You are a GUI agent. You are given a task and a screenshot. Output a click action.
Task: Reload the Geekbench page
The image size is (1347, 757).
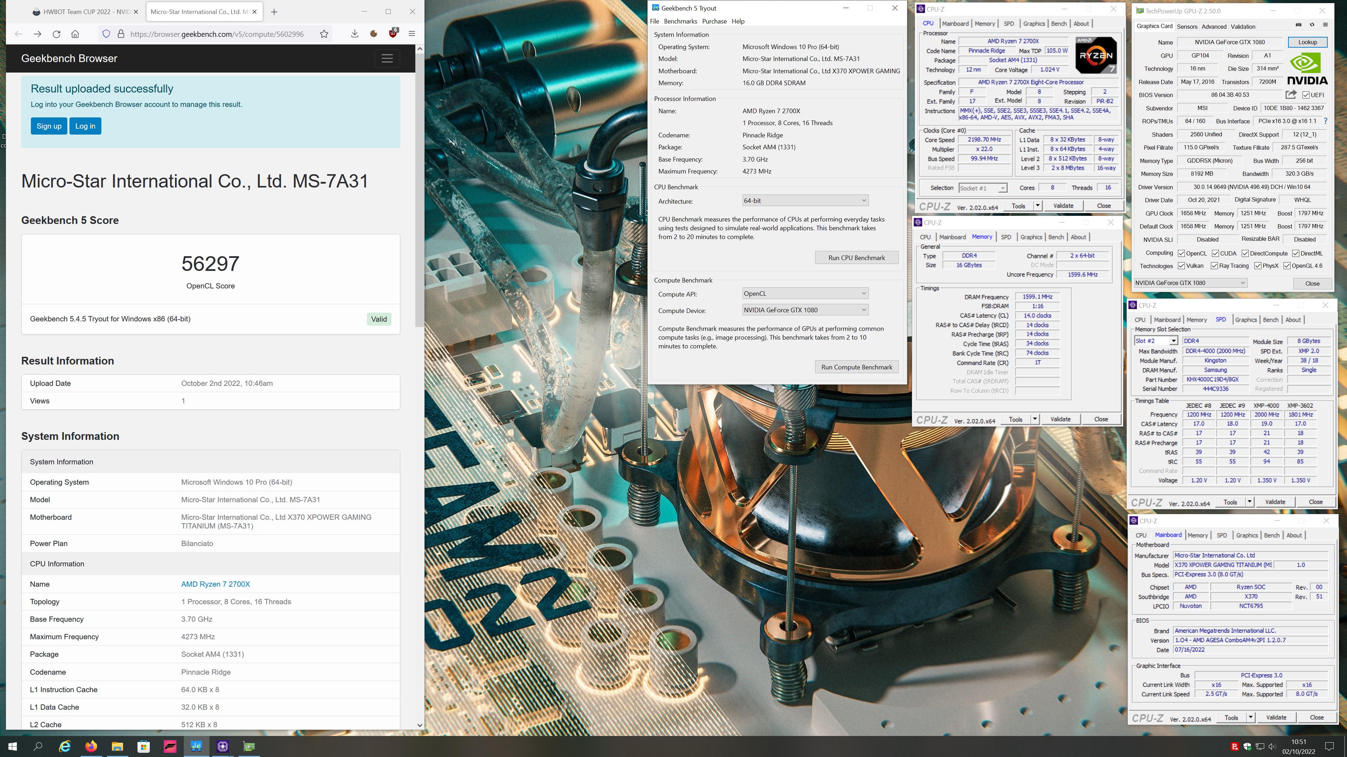click(x=56, y=34)
